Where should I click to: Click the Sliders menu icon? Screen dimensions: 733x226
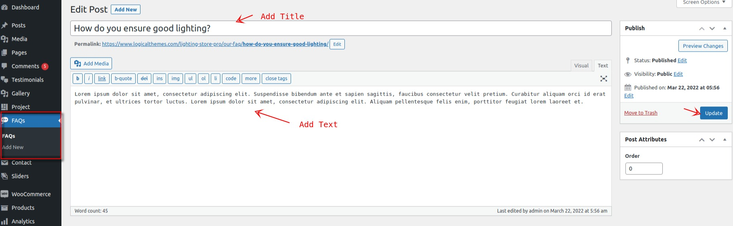click(4, 176)
